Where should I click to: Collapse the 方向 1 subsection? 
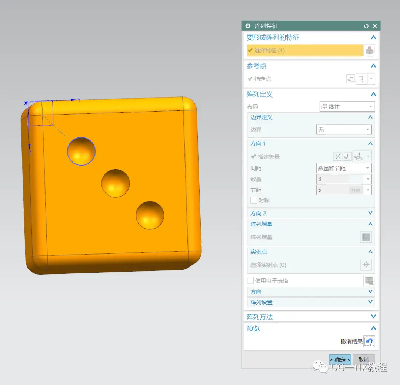tap(370, 143)
